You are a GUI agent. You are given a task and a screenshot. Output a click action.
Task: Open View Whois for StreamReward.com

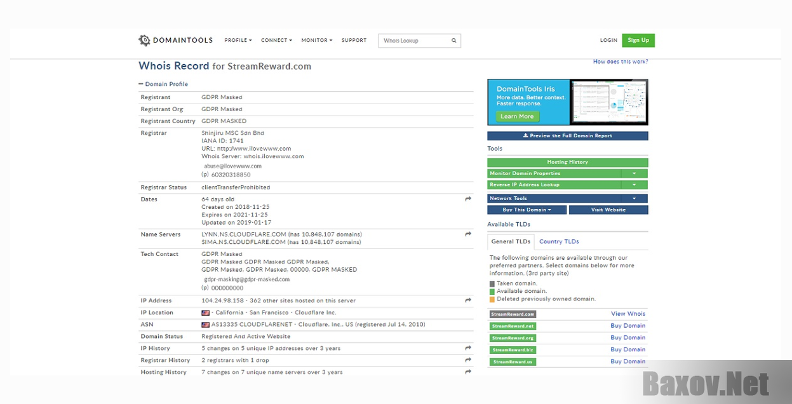point(628,314)
